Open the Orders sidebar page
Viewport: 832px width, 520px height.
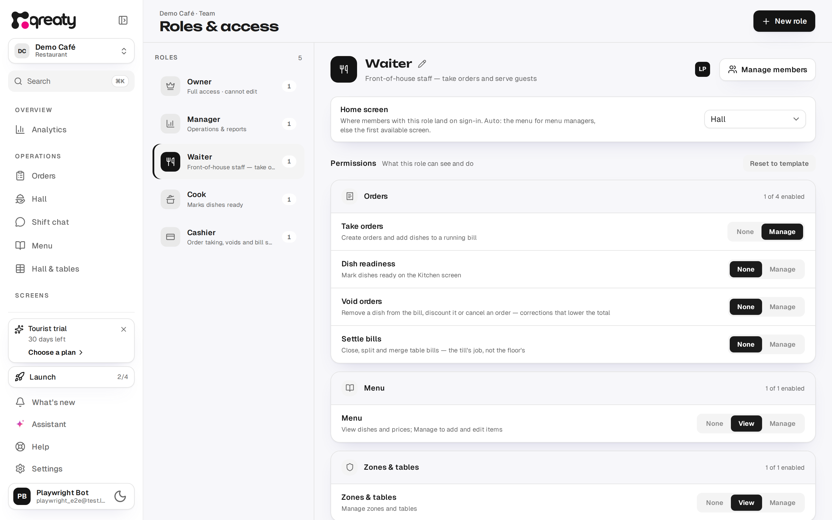click(71, 176)
